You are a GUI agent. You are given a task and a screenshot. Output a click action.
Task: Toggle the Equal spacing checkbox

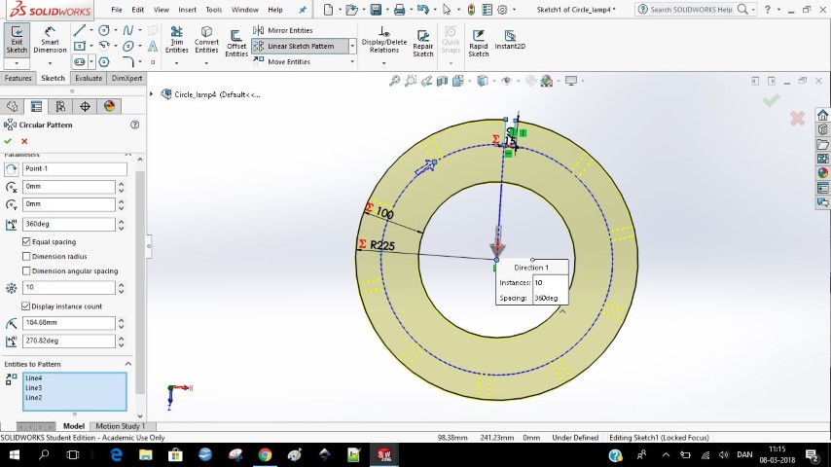pos(26,241)
